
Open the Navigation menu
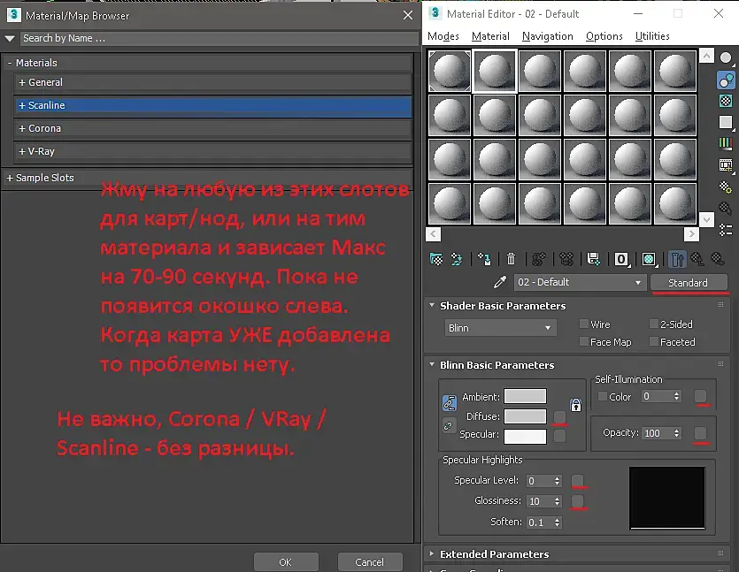pyautogui.click(x=548, y=36)
